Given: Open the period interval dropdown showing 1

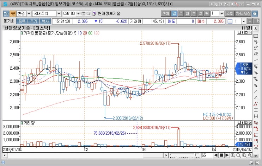Looking at the screenshot, I should 221,13.
